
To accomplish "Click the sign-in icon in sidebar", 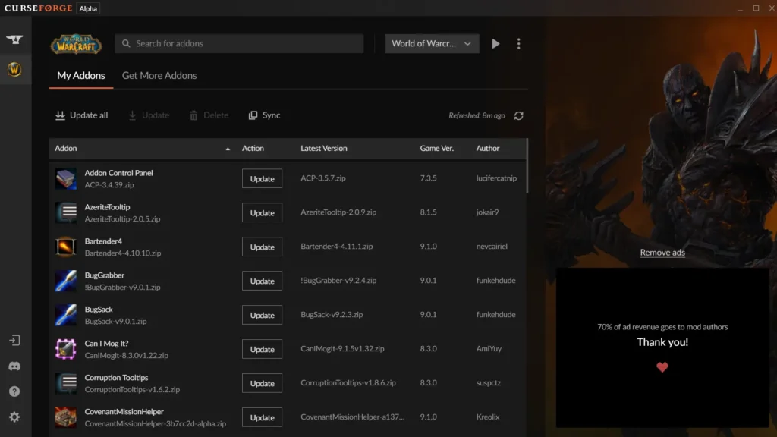I will click(14, 341).
